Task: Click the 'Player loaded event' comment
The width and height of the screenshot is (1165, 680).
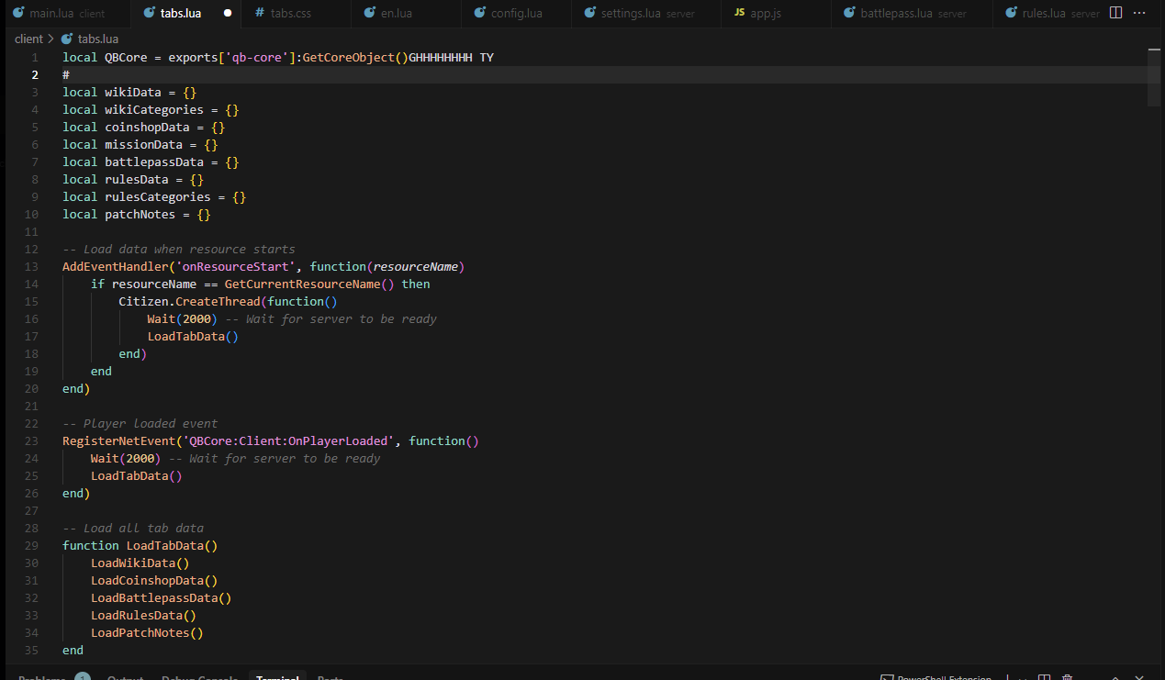Action: (140, 423)
